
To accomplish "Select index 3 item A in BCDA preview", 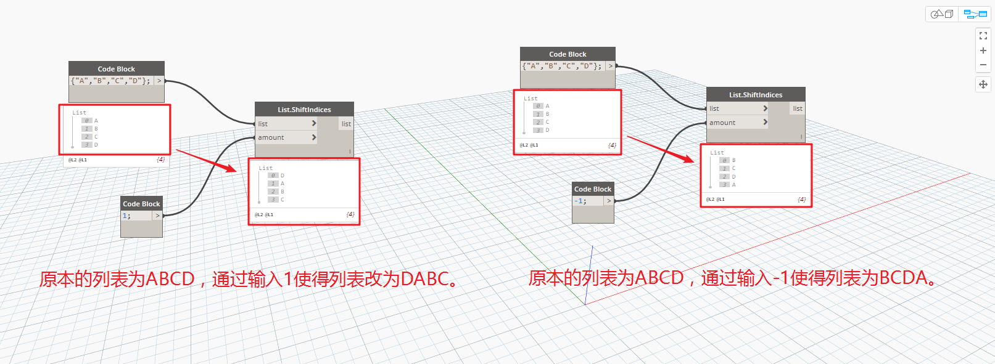I will coord(728,184).
